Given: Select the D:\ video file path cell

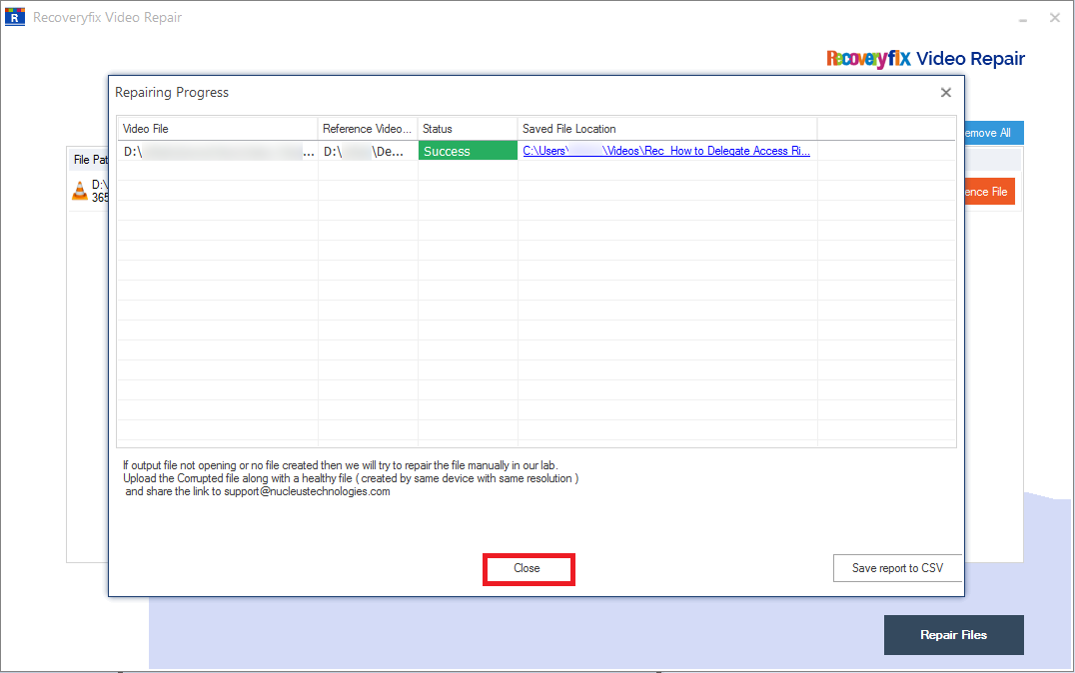Looking at the screenshot, I should [x=218, y=151].
